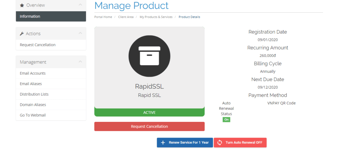
Task: Open Go To Webmail link
Action: [33, 115]
